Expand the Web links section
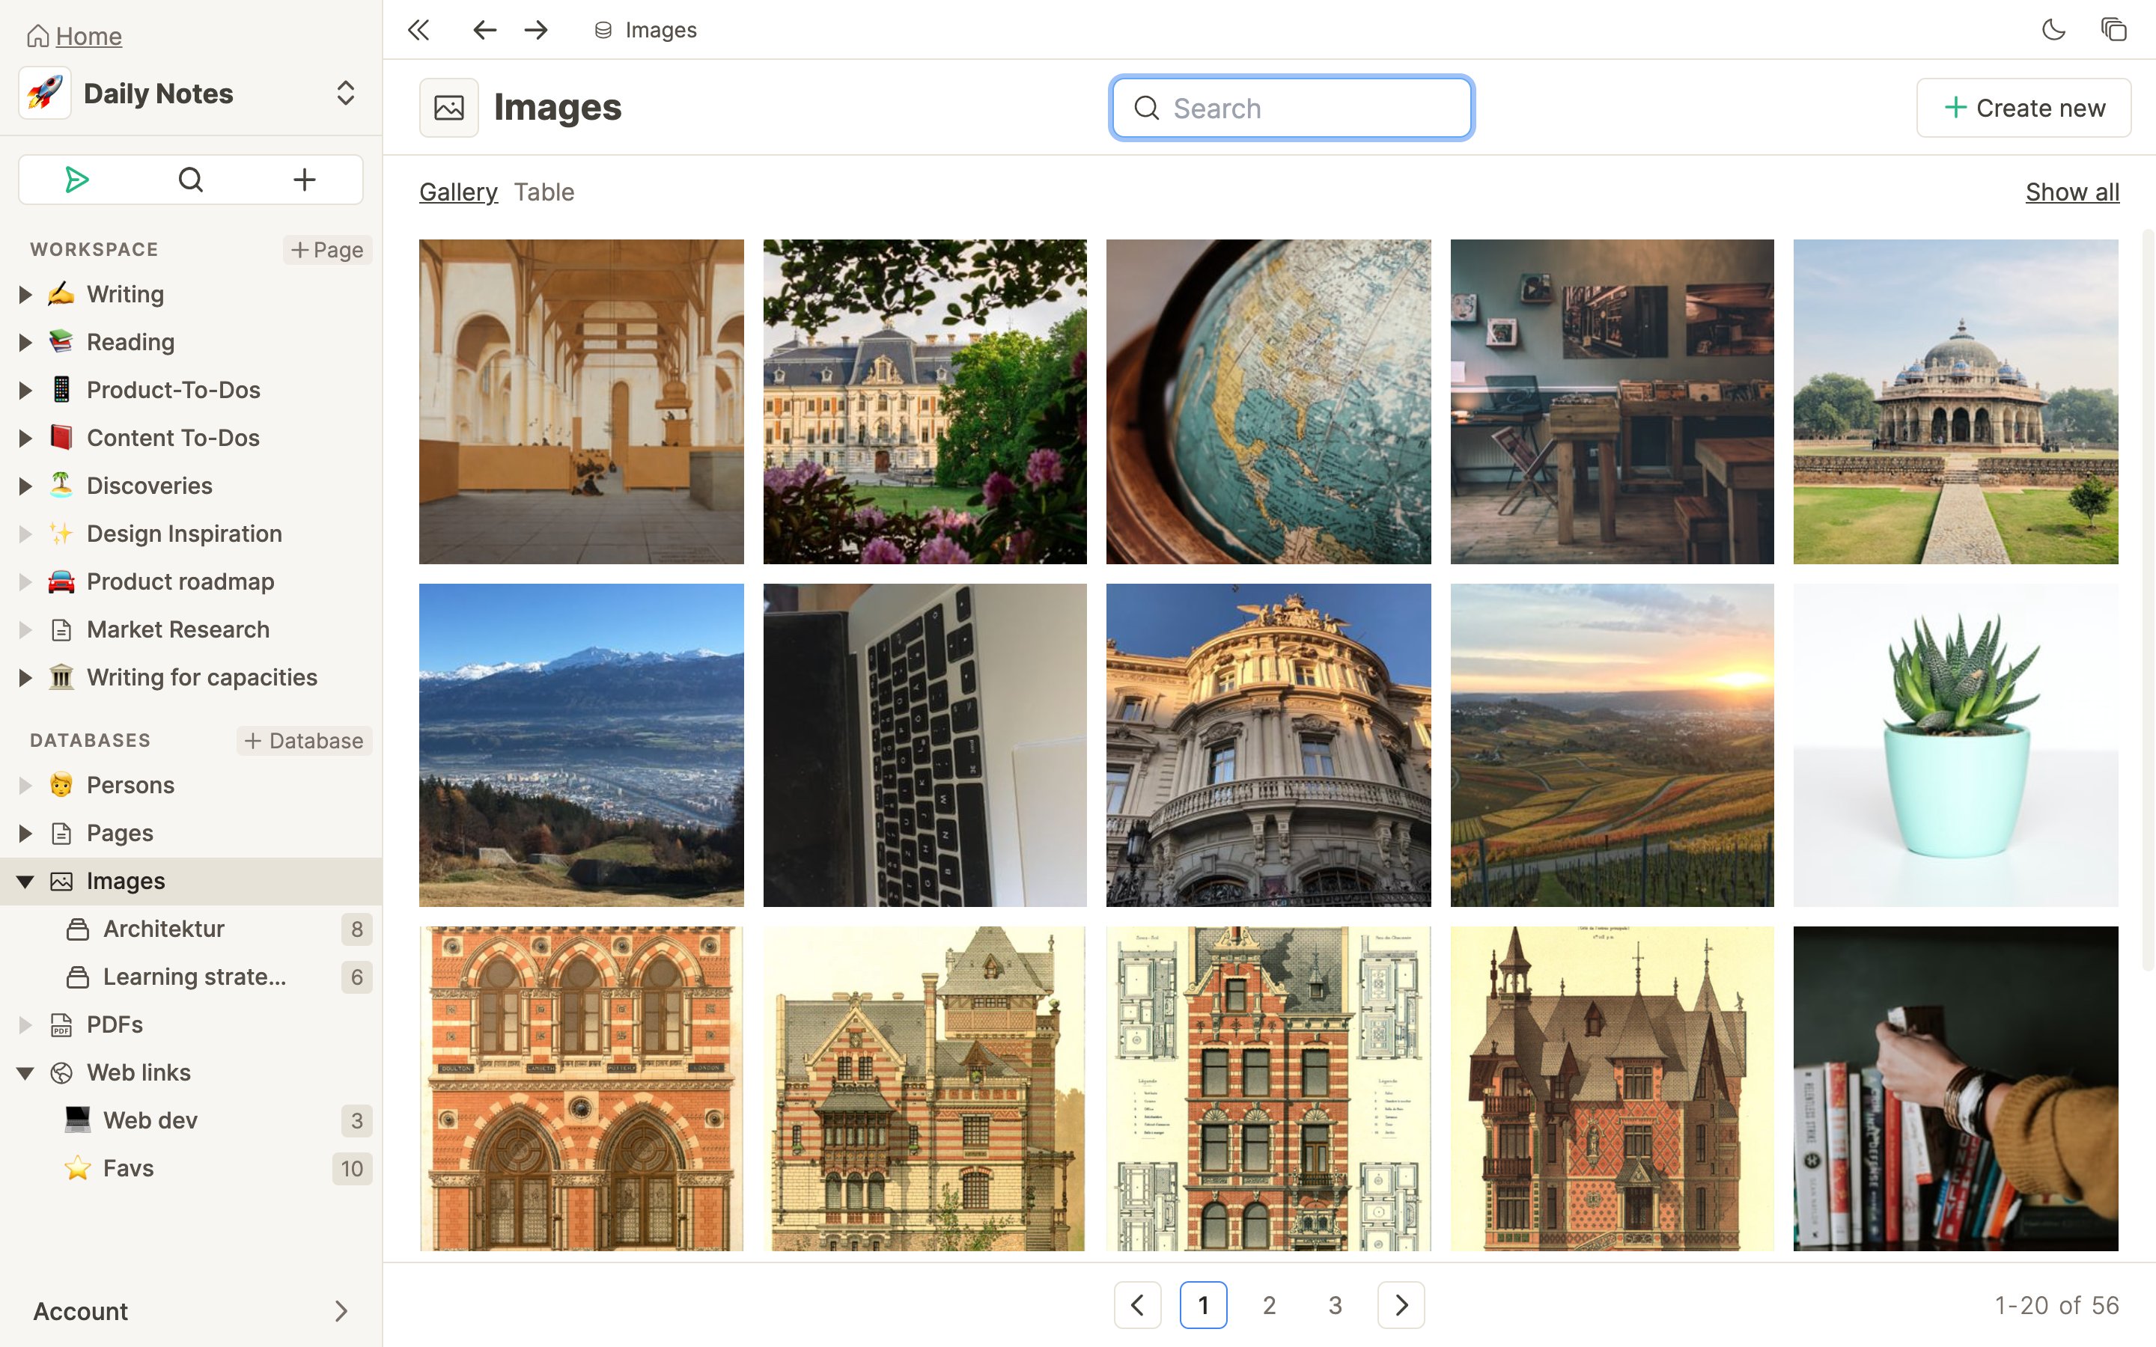The width and height of the screenshot is (2156, 1347). point(25,1072)
